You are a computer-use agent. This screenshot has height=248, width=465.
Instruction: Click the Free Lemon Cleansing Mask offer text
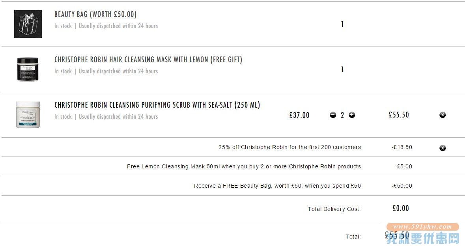tap(244, 166)
